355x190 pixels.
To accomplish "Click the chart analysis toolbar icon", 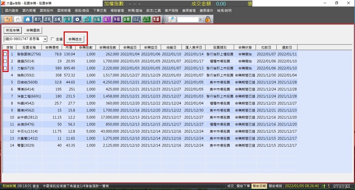I will pos(87,19).
